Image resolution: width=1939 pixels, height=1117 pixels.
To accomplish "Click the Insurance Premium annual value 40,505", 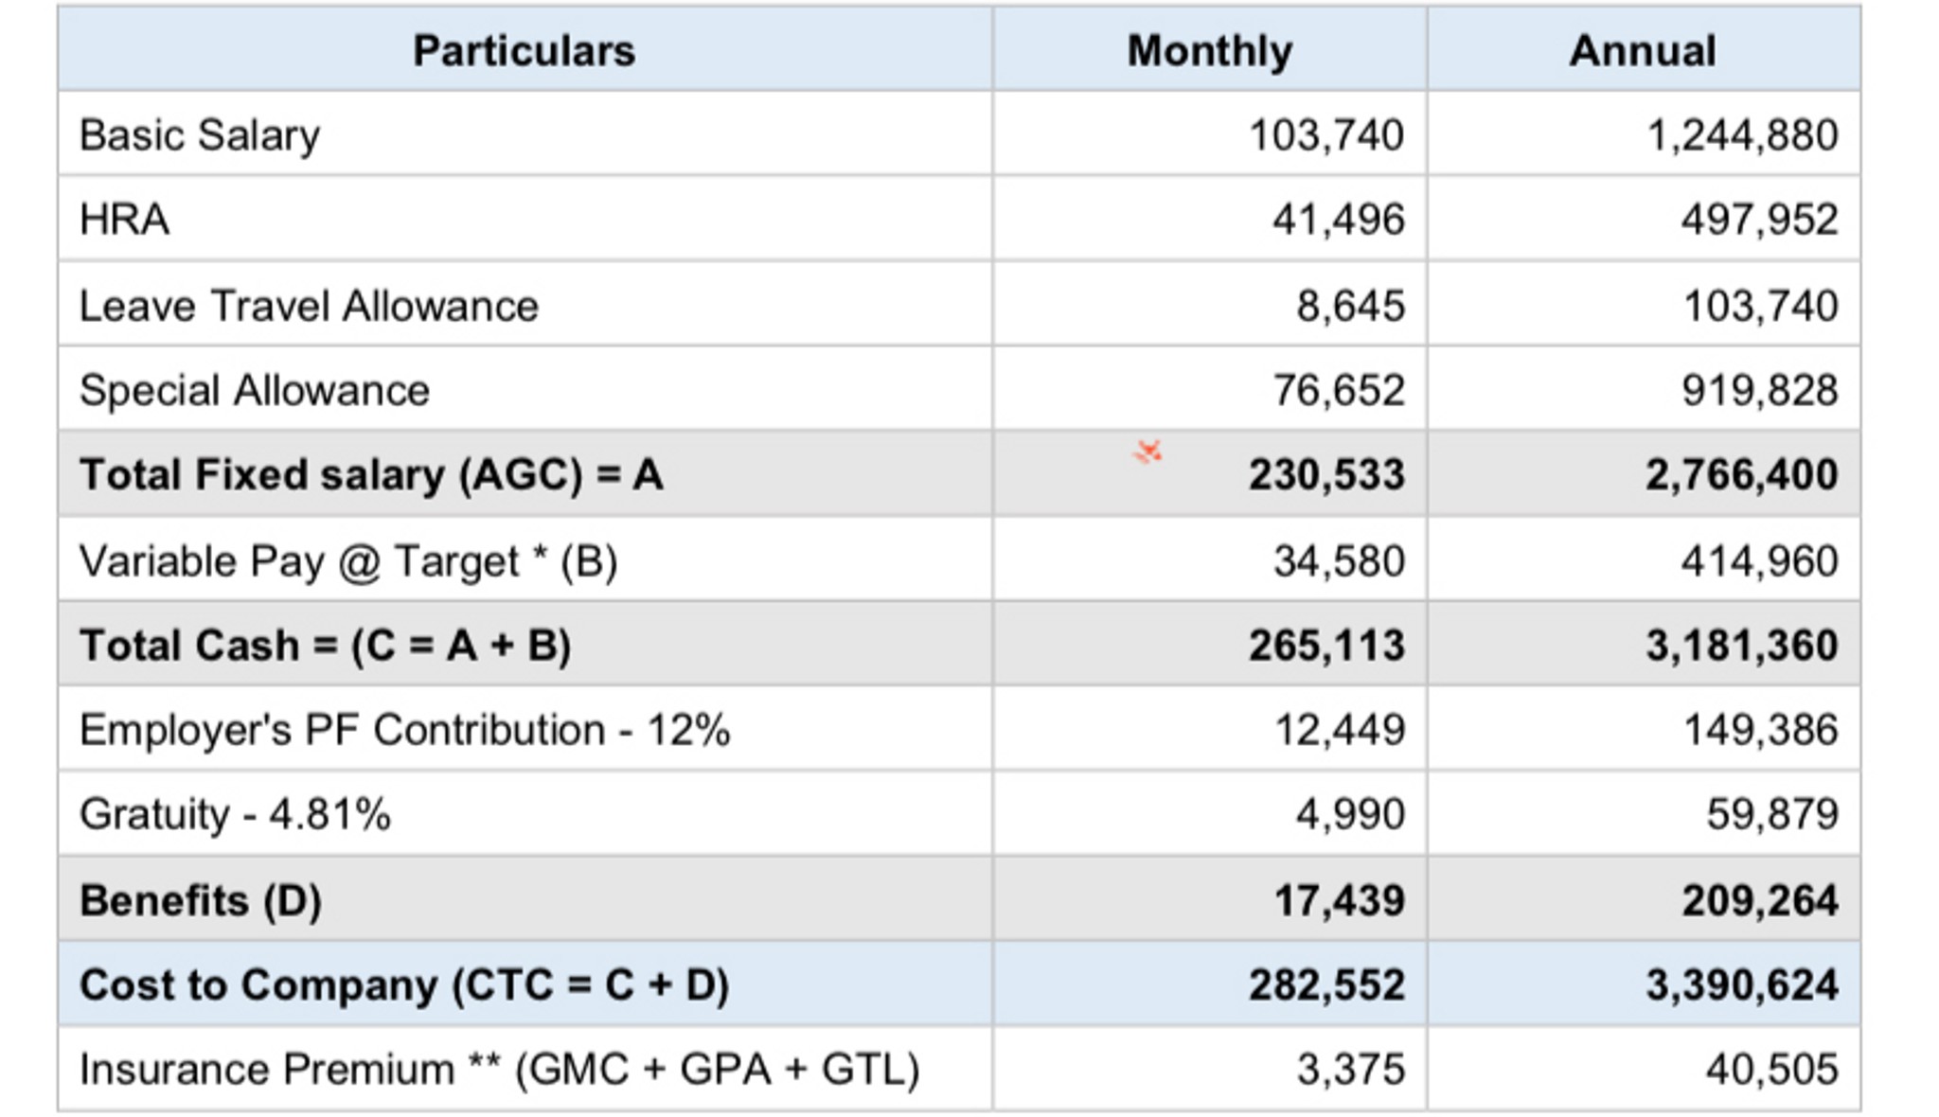I will tap(1772, 1070).
